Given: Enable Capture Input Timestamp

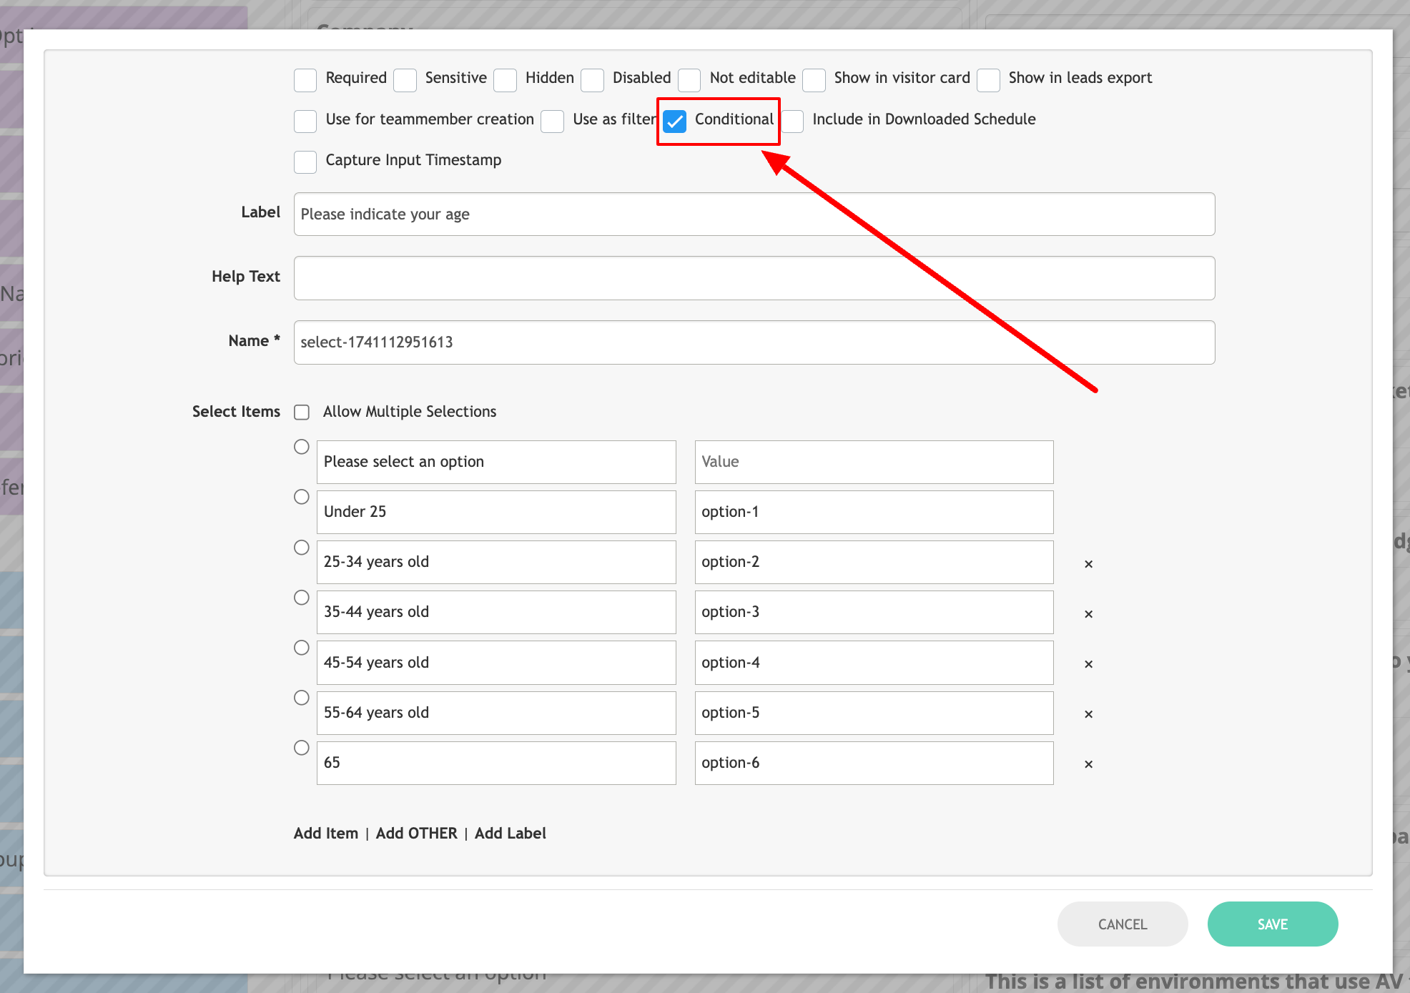Looking at the screenshot, I should [x=305, y=162].
